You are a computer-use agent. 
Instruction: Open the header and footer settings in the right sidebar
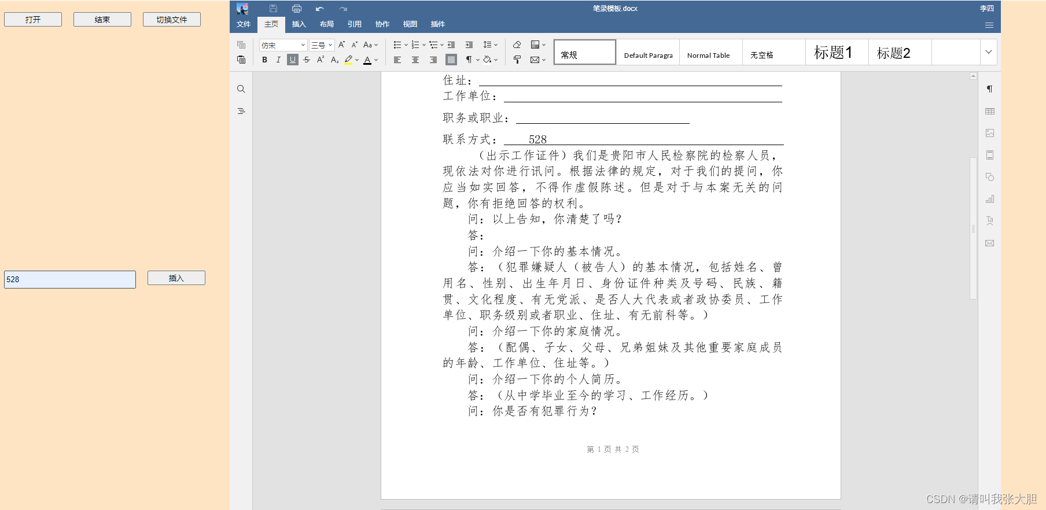[x=990, y=155]
